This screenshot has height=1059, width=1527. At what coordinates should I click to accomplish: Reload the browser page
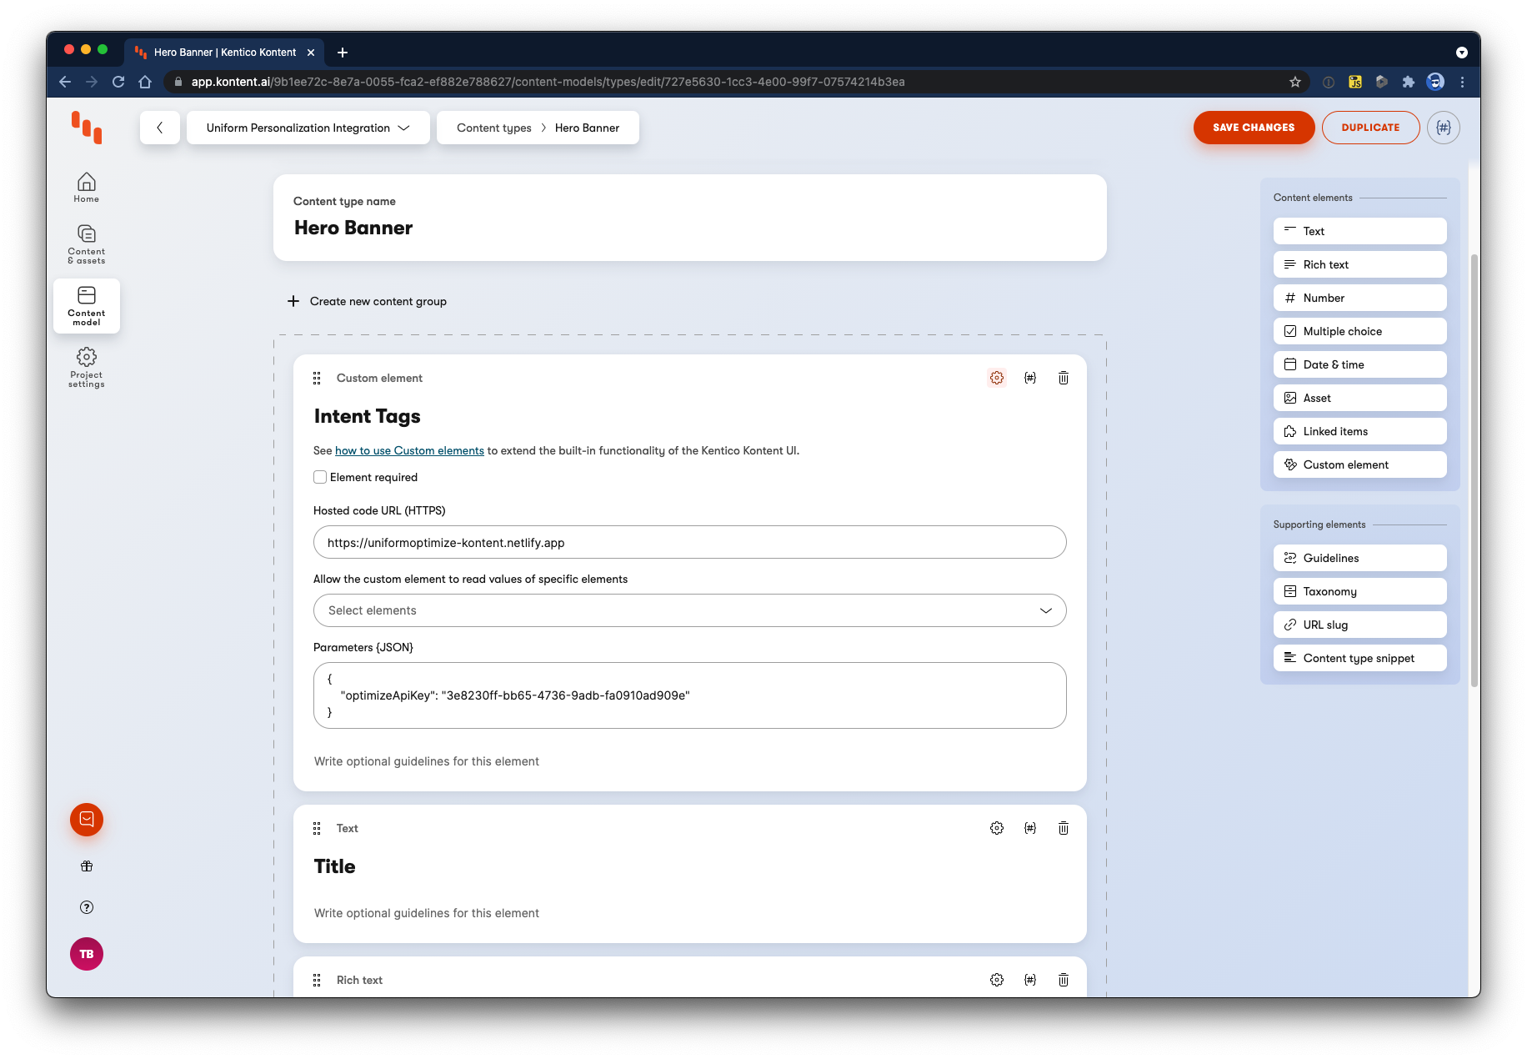point(118,82)
